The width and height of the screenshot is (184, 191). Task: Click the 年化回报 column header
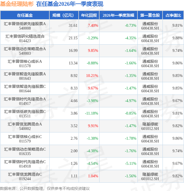[89, 15]
